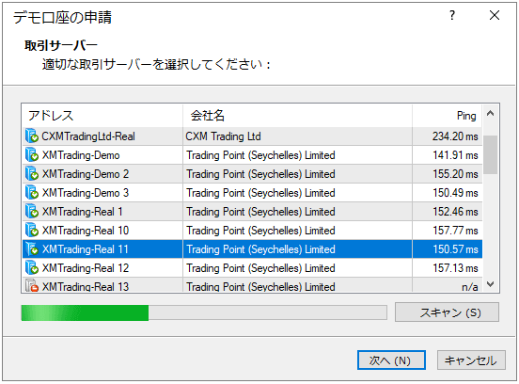519x384 pixels.
Task: Select the XMTrading-Real 1 server address
Action: coord(82,212)
